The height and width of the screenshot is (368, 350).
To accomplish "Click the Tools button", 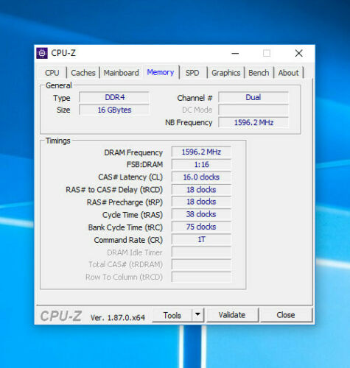I will (172, 315).
